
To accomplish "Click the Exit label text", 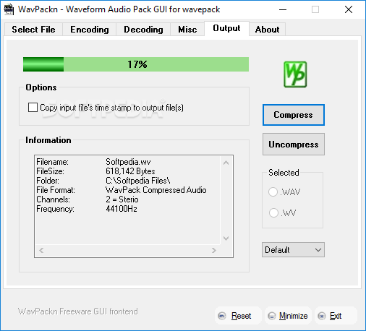I will pos(336,316).
